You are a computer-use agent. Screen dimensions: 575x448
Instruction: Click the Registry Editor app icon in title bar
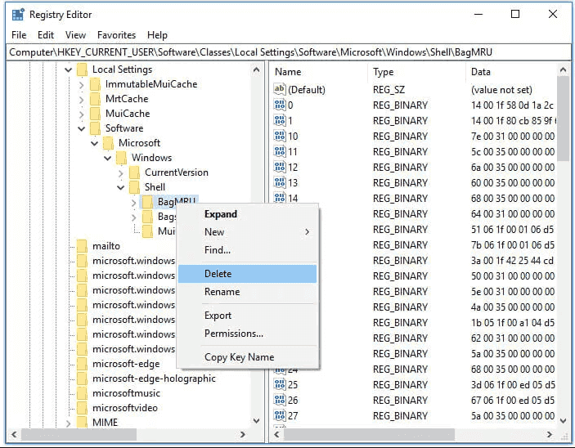[x=18, y=15]
